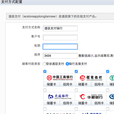The width and height of the screenshot is (114, 114).
Task: Select 储蓄卡 under 招商银行
Action: pyautogui.click(x=83, y=84)
